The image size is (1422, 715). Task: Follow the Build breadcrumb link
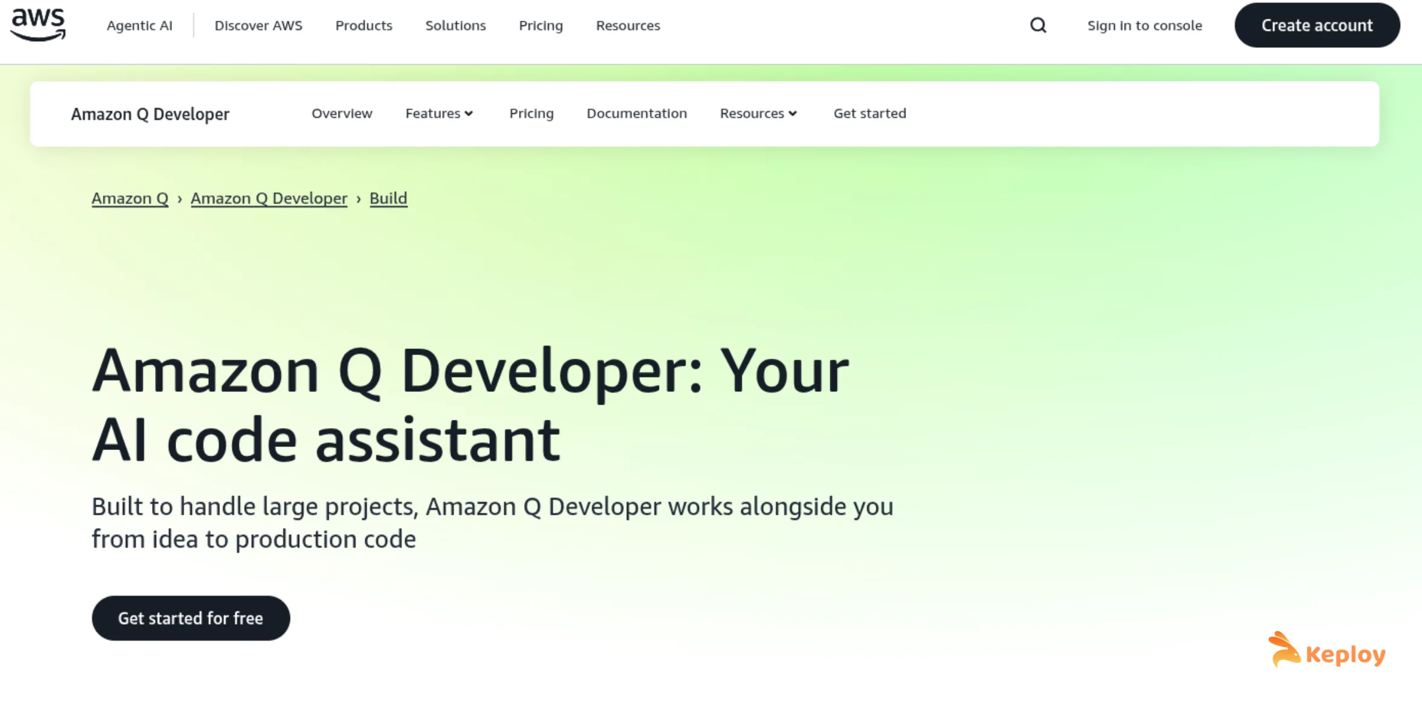click(x=388, y=198)
